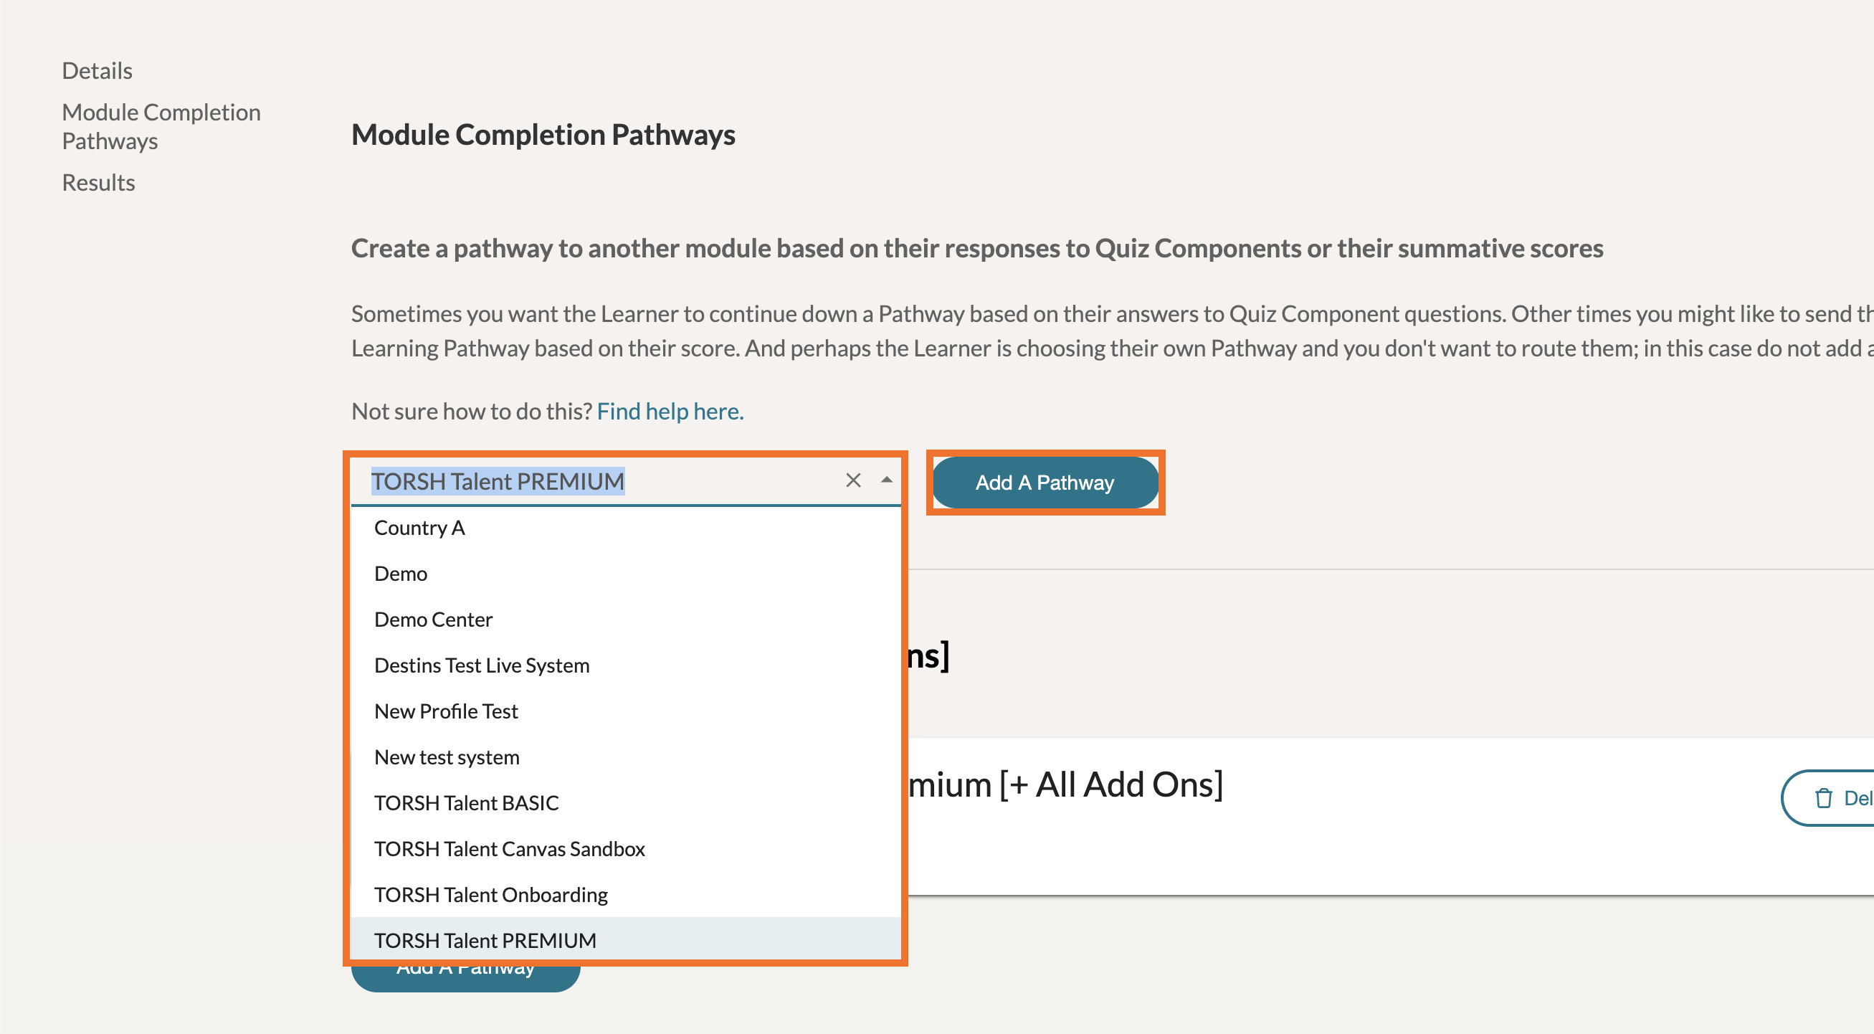Select TORSH Talent BASIC option
This screenshot has height=1034, width=1874.
click(466, 802)
